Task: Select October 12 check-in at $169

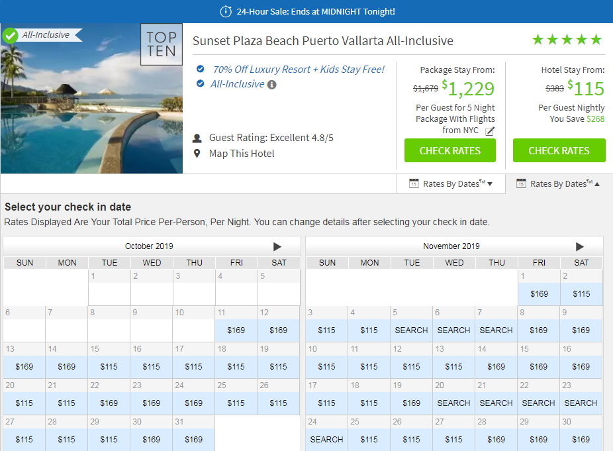Action: coord(278,330)
